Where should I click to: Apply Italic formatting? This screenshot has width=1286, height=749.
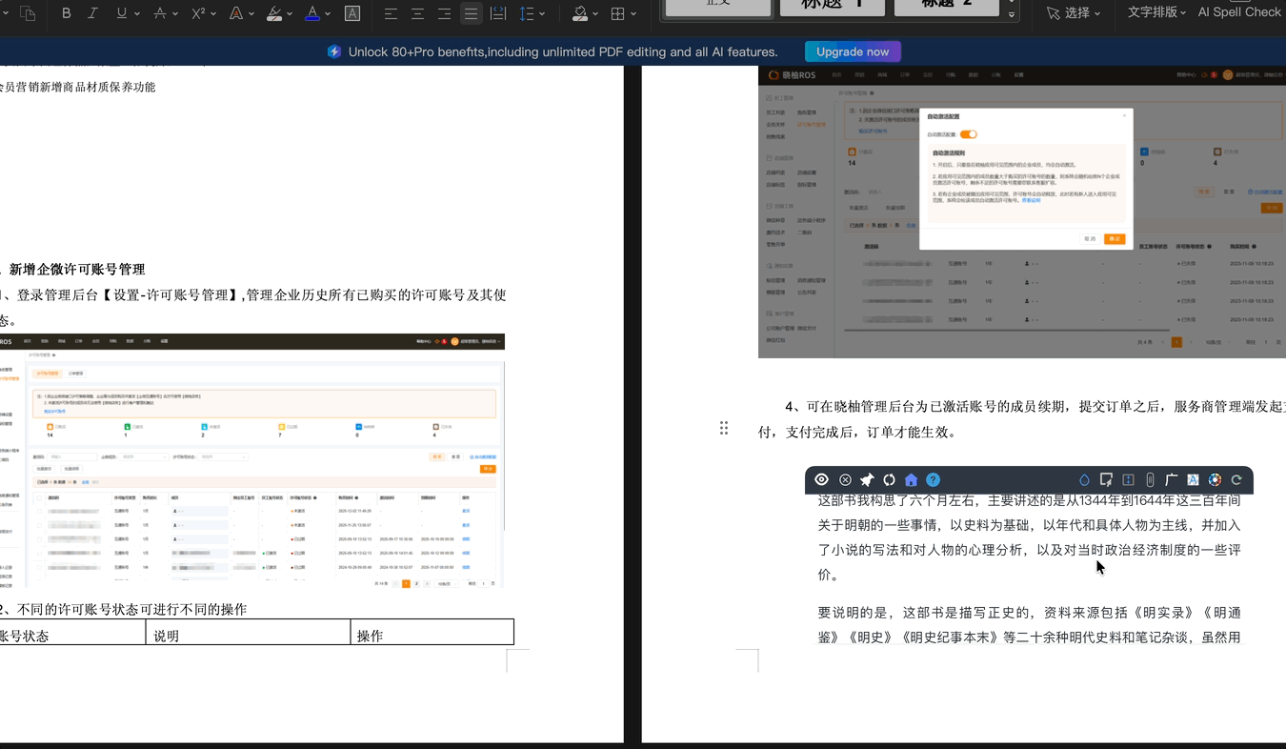tap(91, 14)
